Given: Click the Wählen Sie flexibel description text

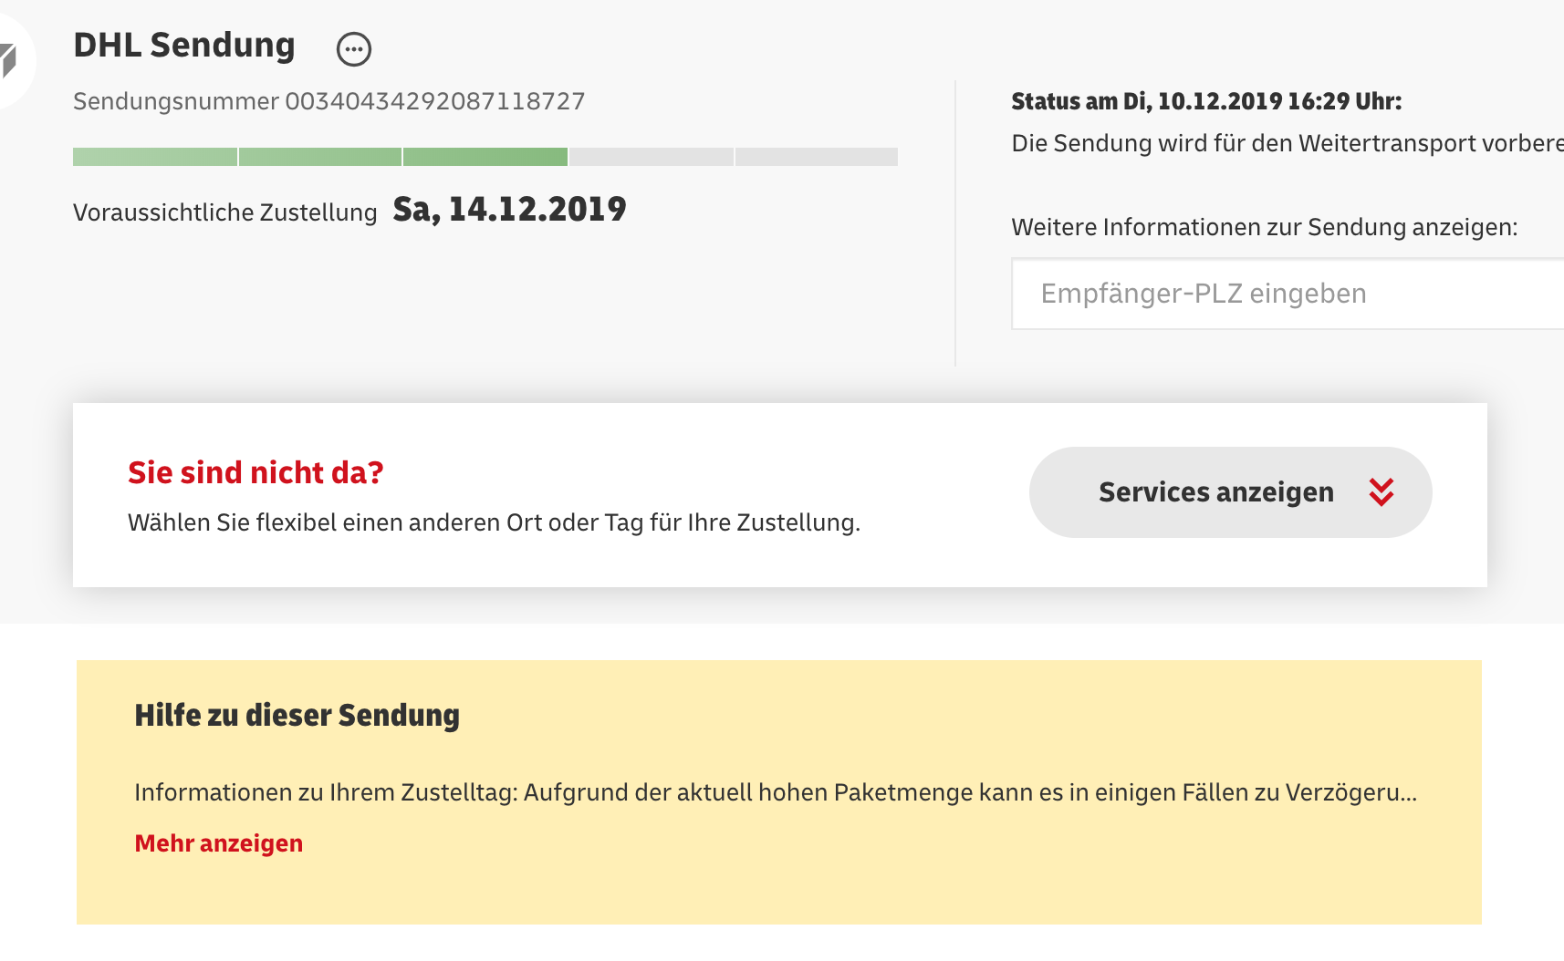Looking at the screenshot, I should [x=494, y=522].
